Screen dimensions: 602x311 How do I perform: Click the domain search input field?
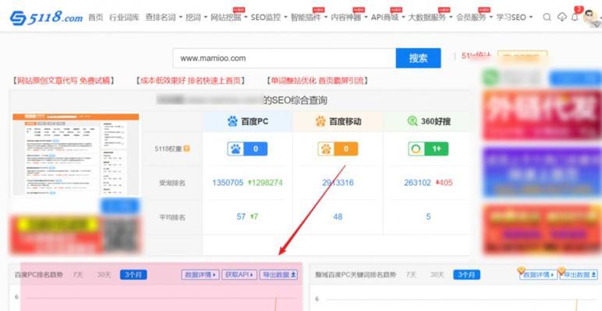pyautogui.click(x=284, y=58)
